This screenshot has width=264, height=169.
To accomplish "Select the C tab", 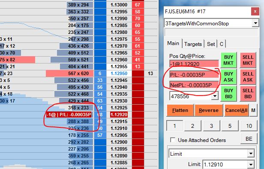I will pyautogui.click(x=222, y=44).
